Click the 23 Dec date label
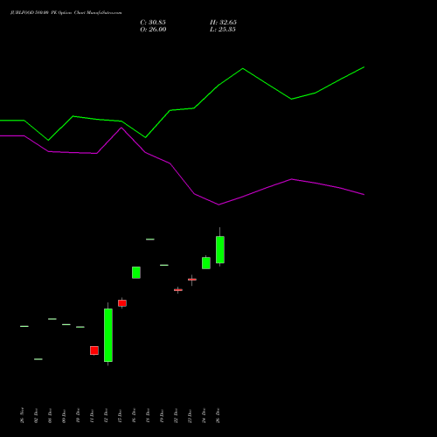Image resolution: width=437 pixels, height=437 pixels. click(x=191, y=415)
